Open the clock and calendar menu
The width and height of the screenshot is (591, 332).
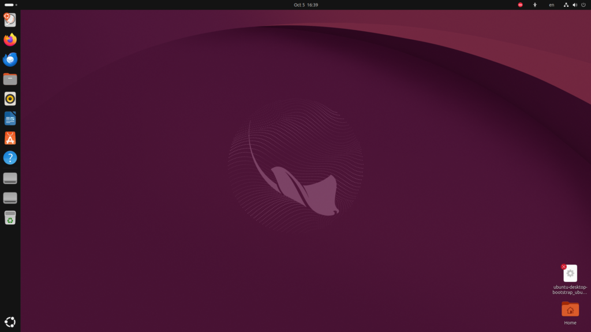tap(306, 5)
